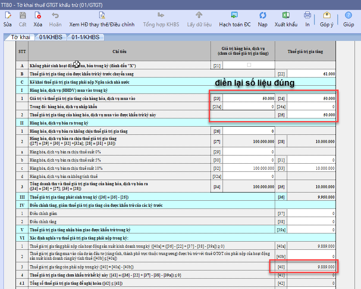
Task: Click the 'Giá trị hàng hóa, dịch vụ' column header
Action: pos(243,51)
